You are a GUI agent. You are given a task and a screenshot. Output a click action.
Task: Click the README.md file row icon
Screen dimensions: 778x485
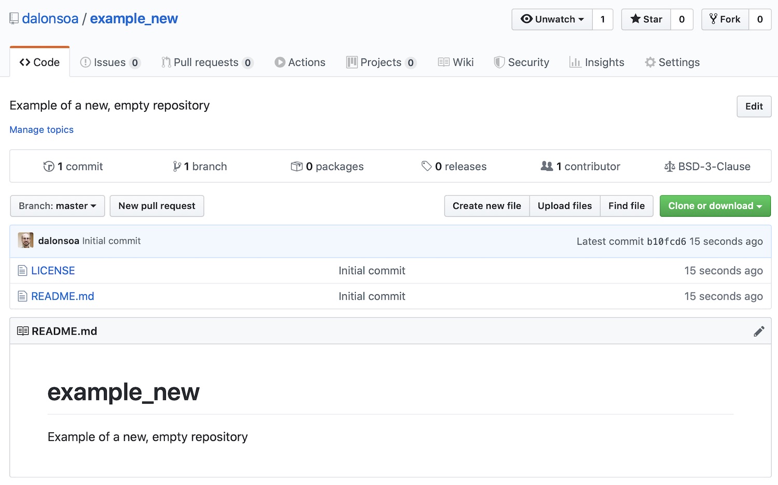(x=22, y=296)
